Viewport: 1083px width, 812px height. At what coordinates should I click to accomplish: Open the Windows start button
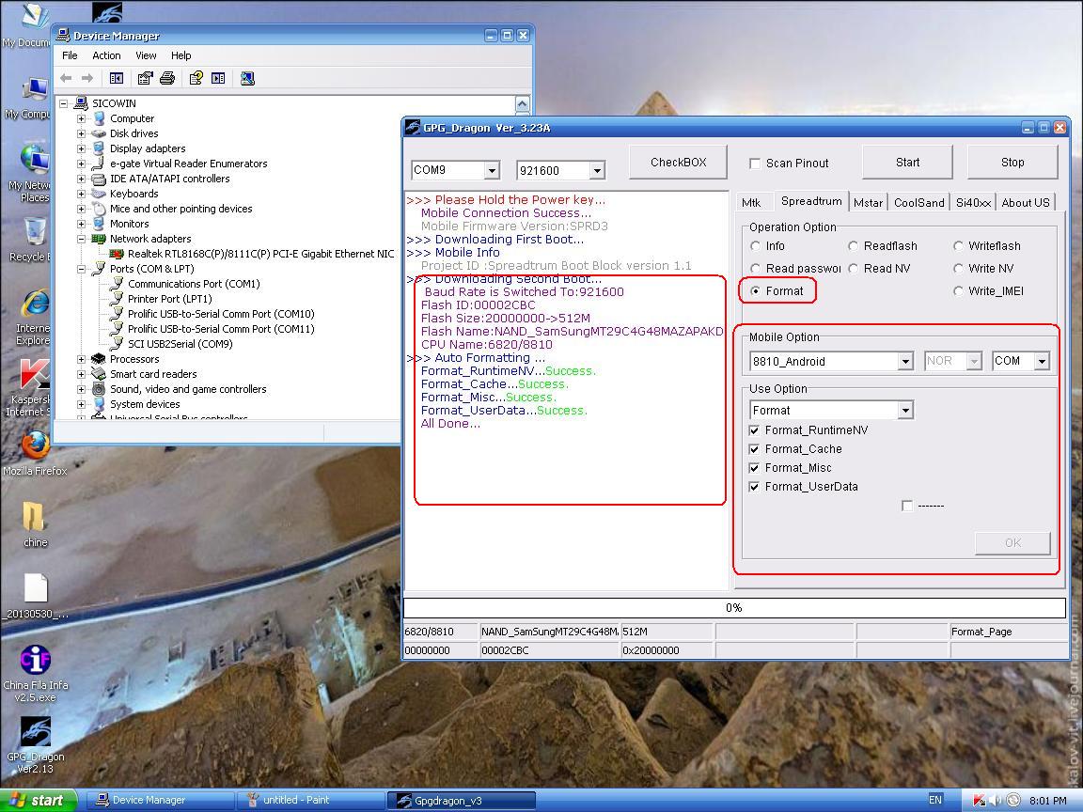tap(38, 801)
